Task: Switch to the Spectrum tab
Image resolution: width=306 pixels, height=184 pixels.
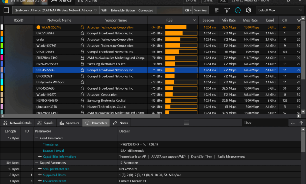Action: point(69,123)
